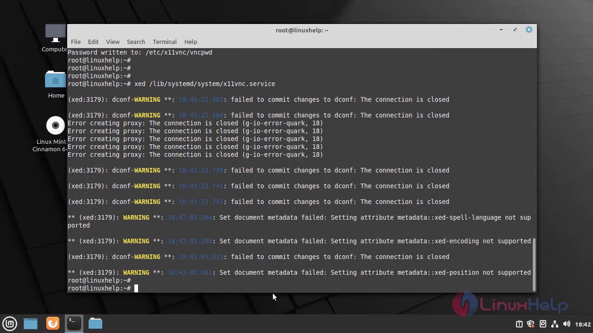Click the timestamp 18:42:05.615

[201, 257]
